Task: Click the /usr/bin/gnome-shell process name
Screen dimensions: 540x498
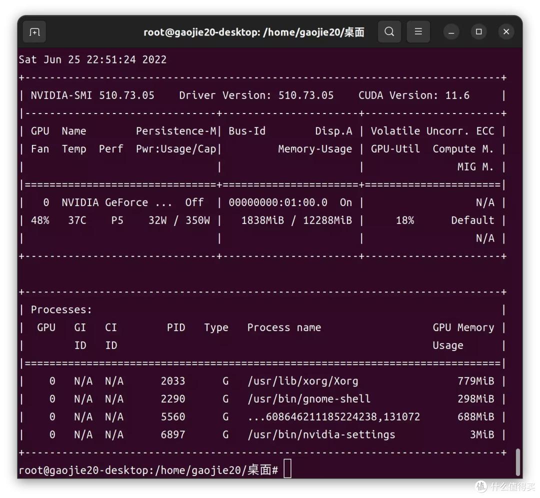Action: [309, 399]
